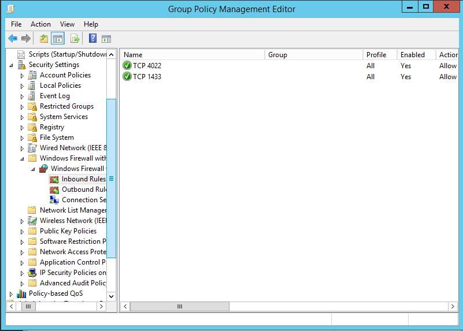Expand the Event Log node
This screenshot has height=331, width=463.
coord(22,96)
